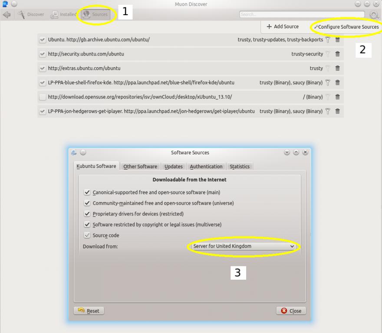The height and width of the screenshot is (333, 382).
Task: Maximize the Software Sources dialog
Action: (296, 152)
